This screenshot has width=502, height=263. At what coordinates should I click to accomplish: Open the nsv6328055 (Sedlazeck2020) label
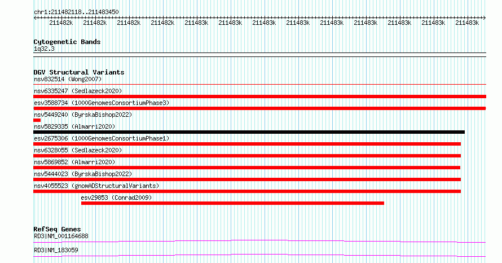pyautogui.click(x=78, y=150)
